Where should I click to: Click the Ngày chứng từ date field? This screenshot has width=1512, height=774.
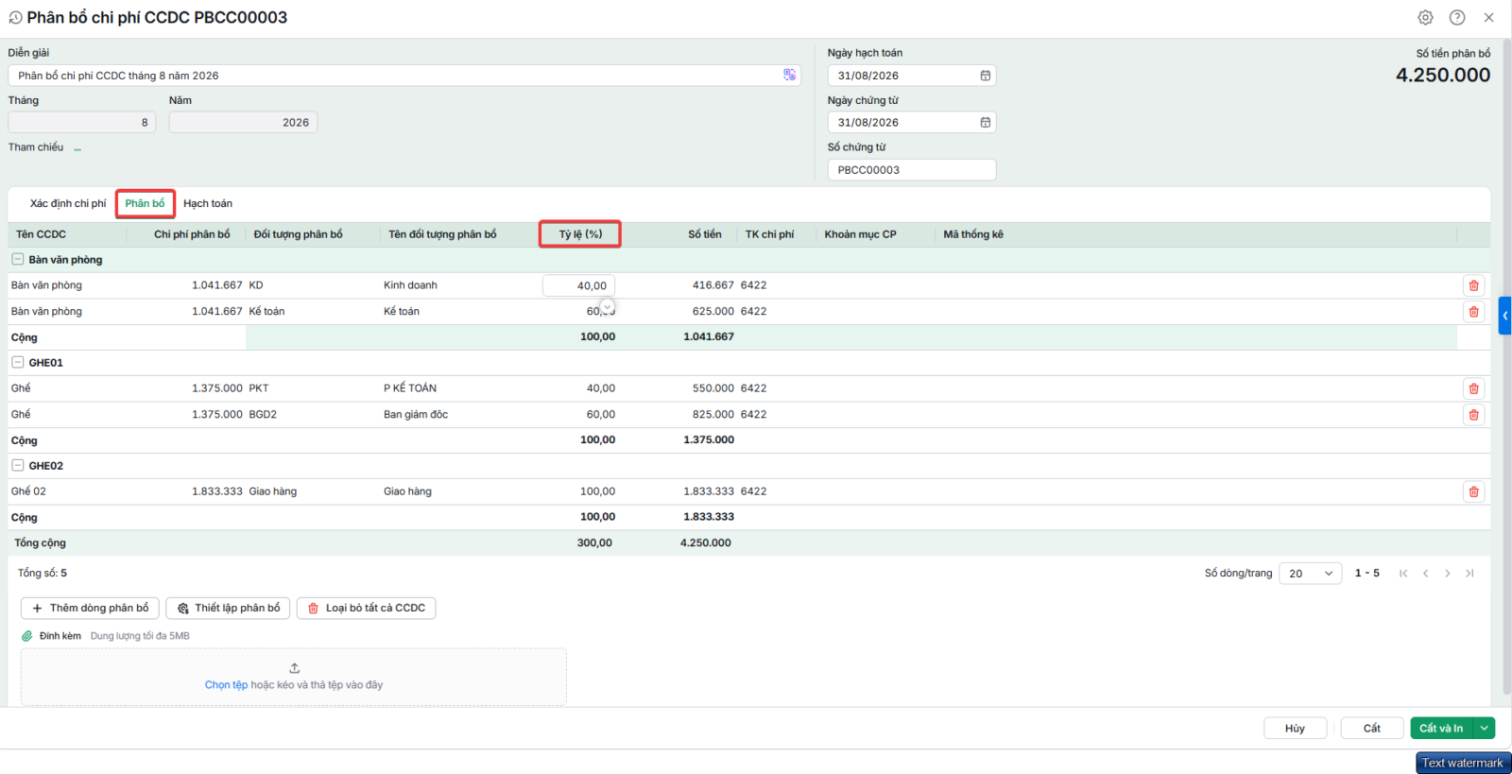[912, 123]
